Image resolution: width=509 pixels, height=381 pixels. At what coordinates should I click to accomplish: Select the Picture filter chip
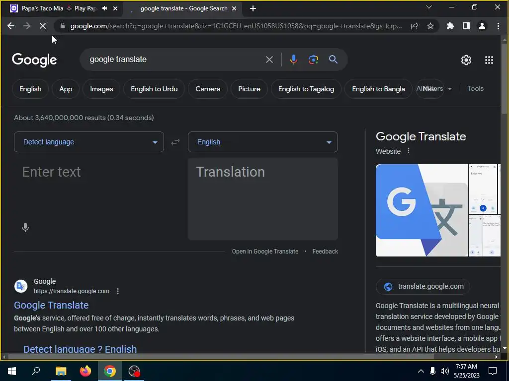click(x=250, y=89)
